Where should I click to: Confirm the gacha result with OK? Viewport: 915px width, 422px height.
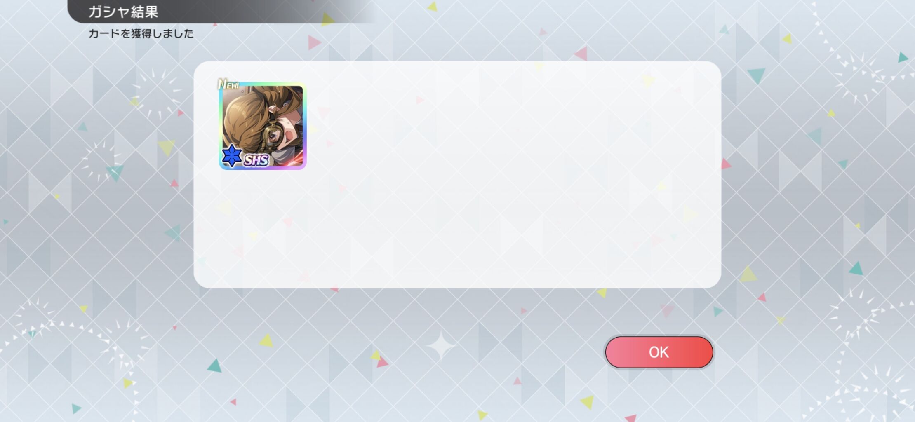(659, 352)
